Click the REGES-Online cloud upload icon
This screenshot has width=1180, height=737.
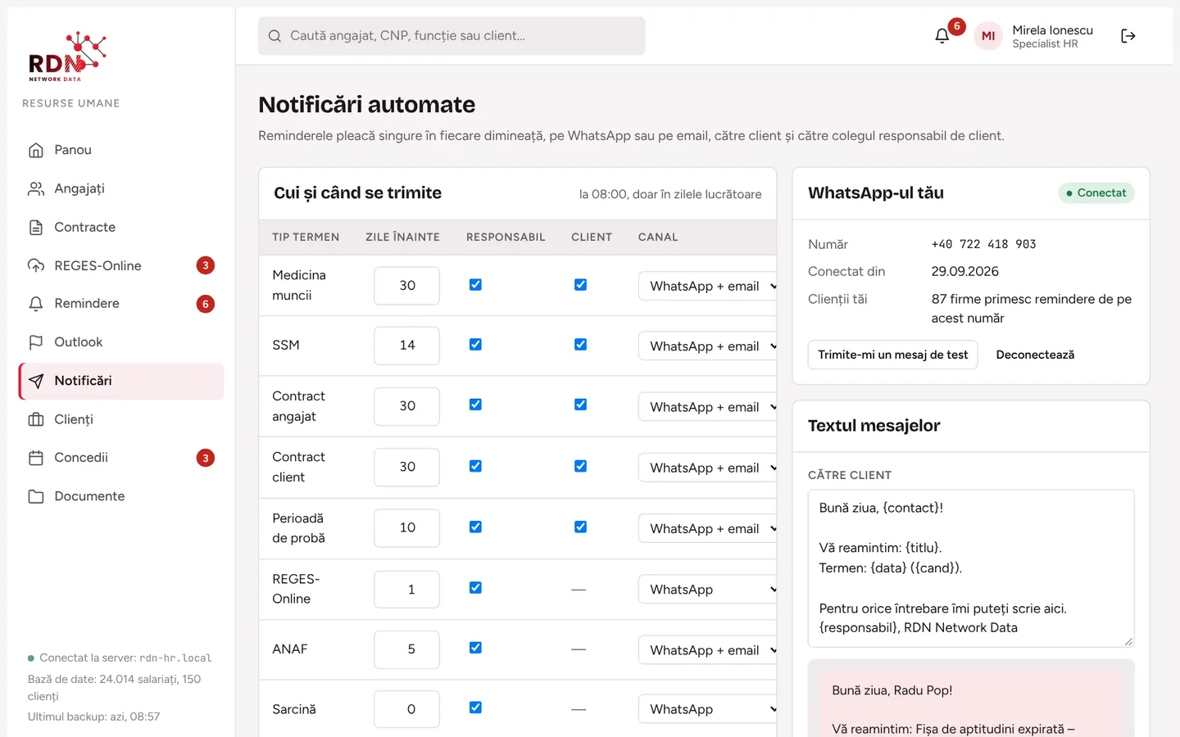[36, 265]
